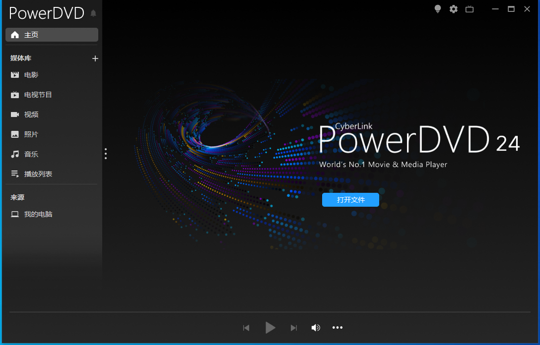
Task: Add a folder to the media library
Action: (95, 58)
